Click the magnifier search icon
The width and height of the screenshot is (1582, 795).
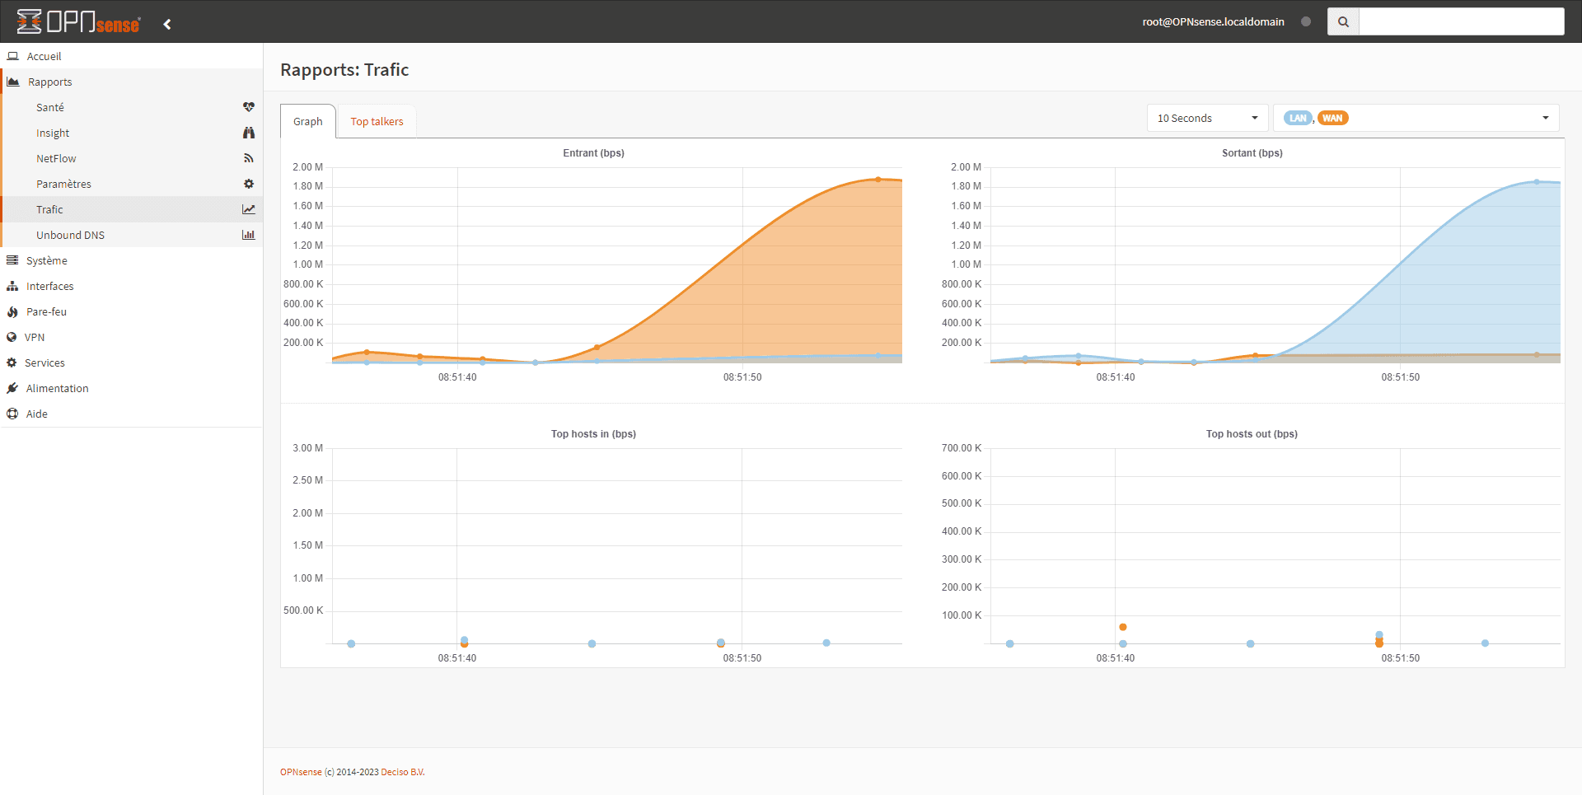point(1342,21)
